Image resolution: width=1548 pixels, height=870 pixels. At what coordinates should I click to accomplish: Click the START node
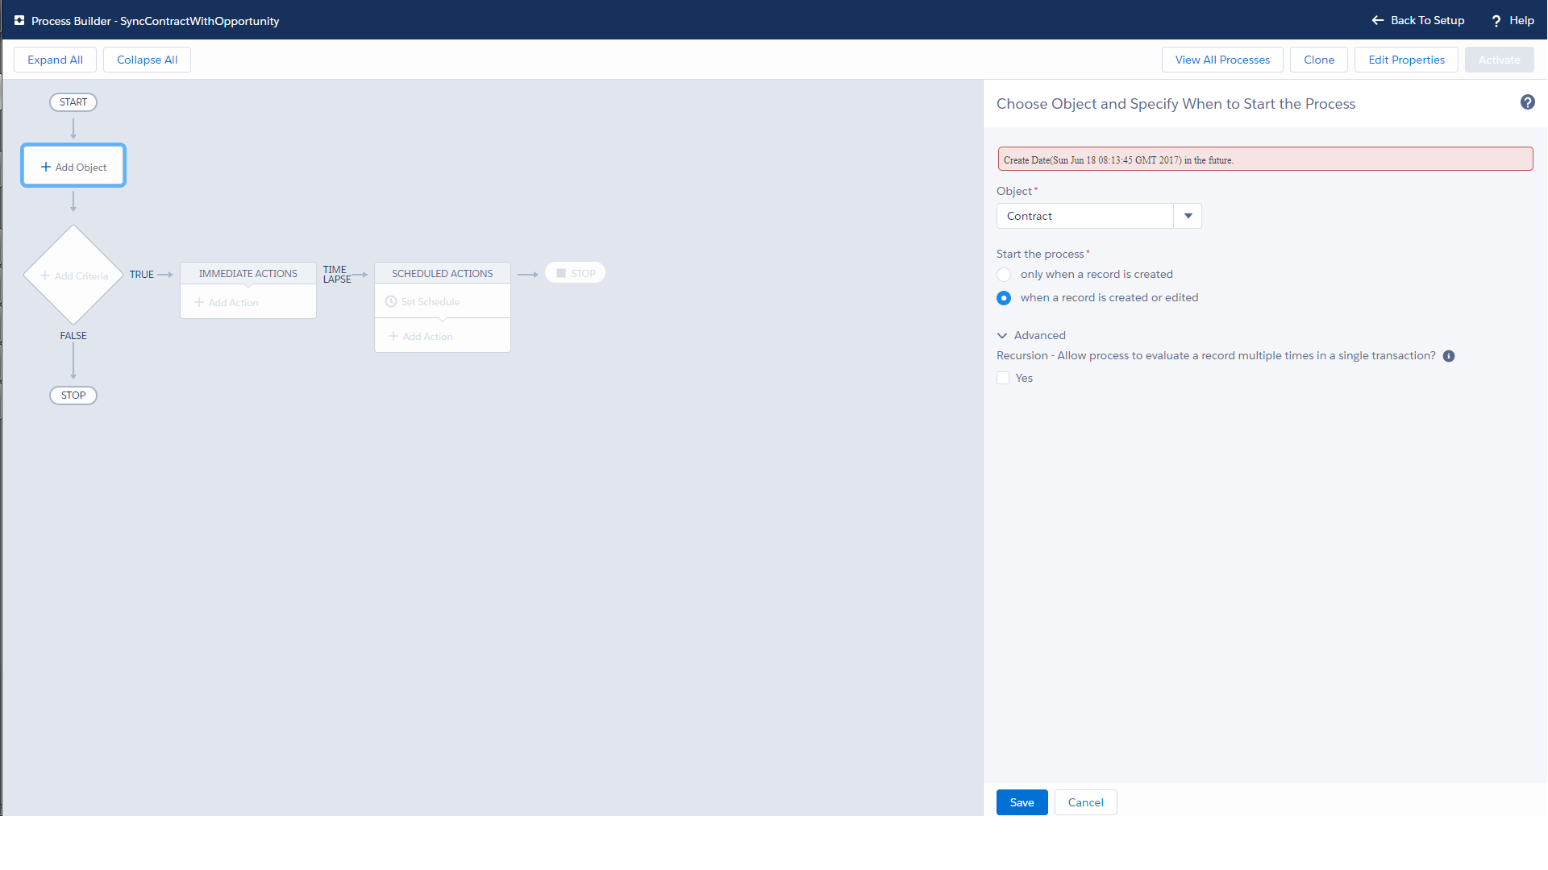73,102
